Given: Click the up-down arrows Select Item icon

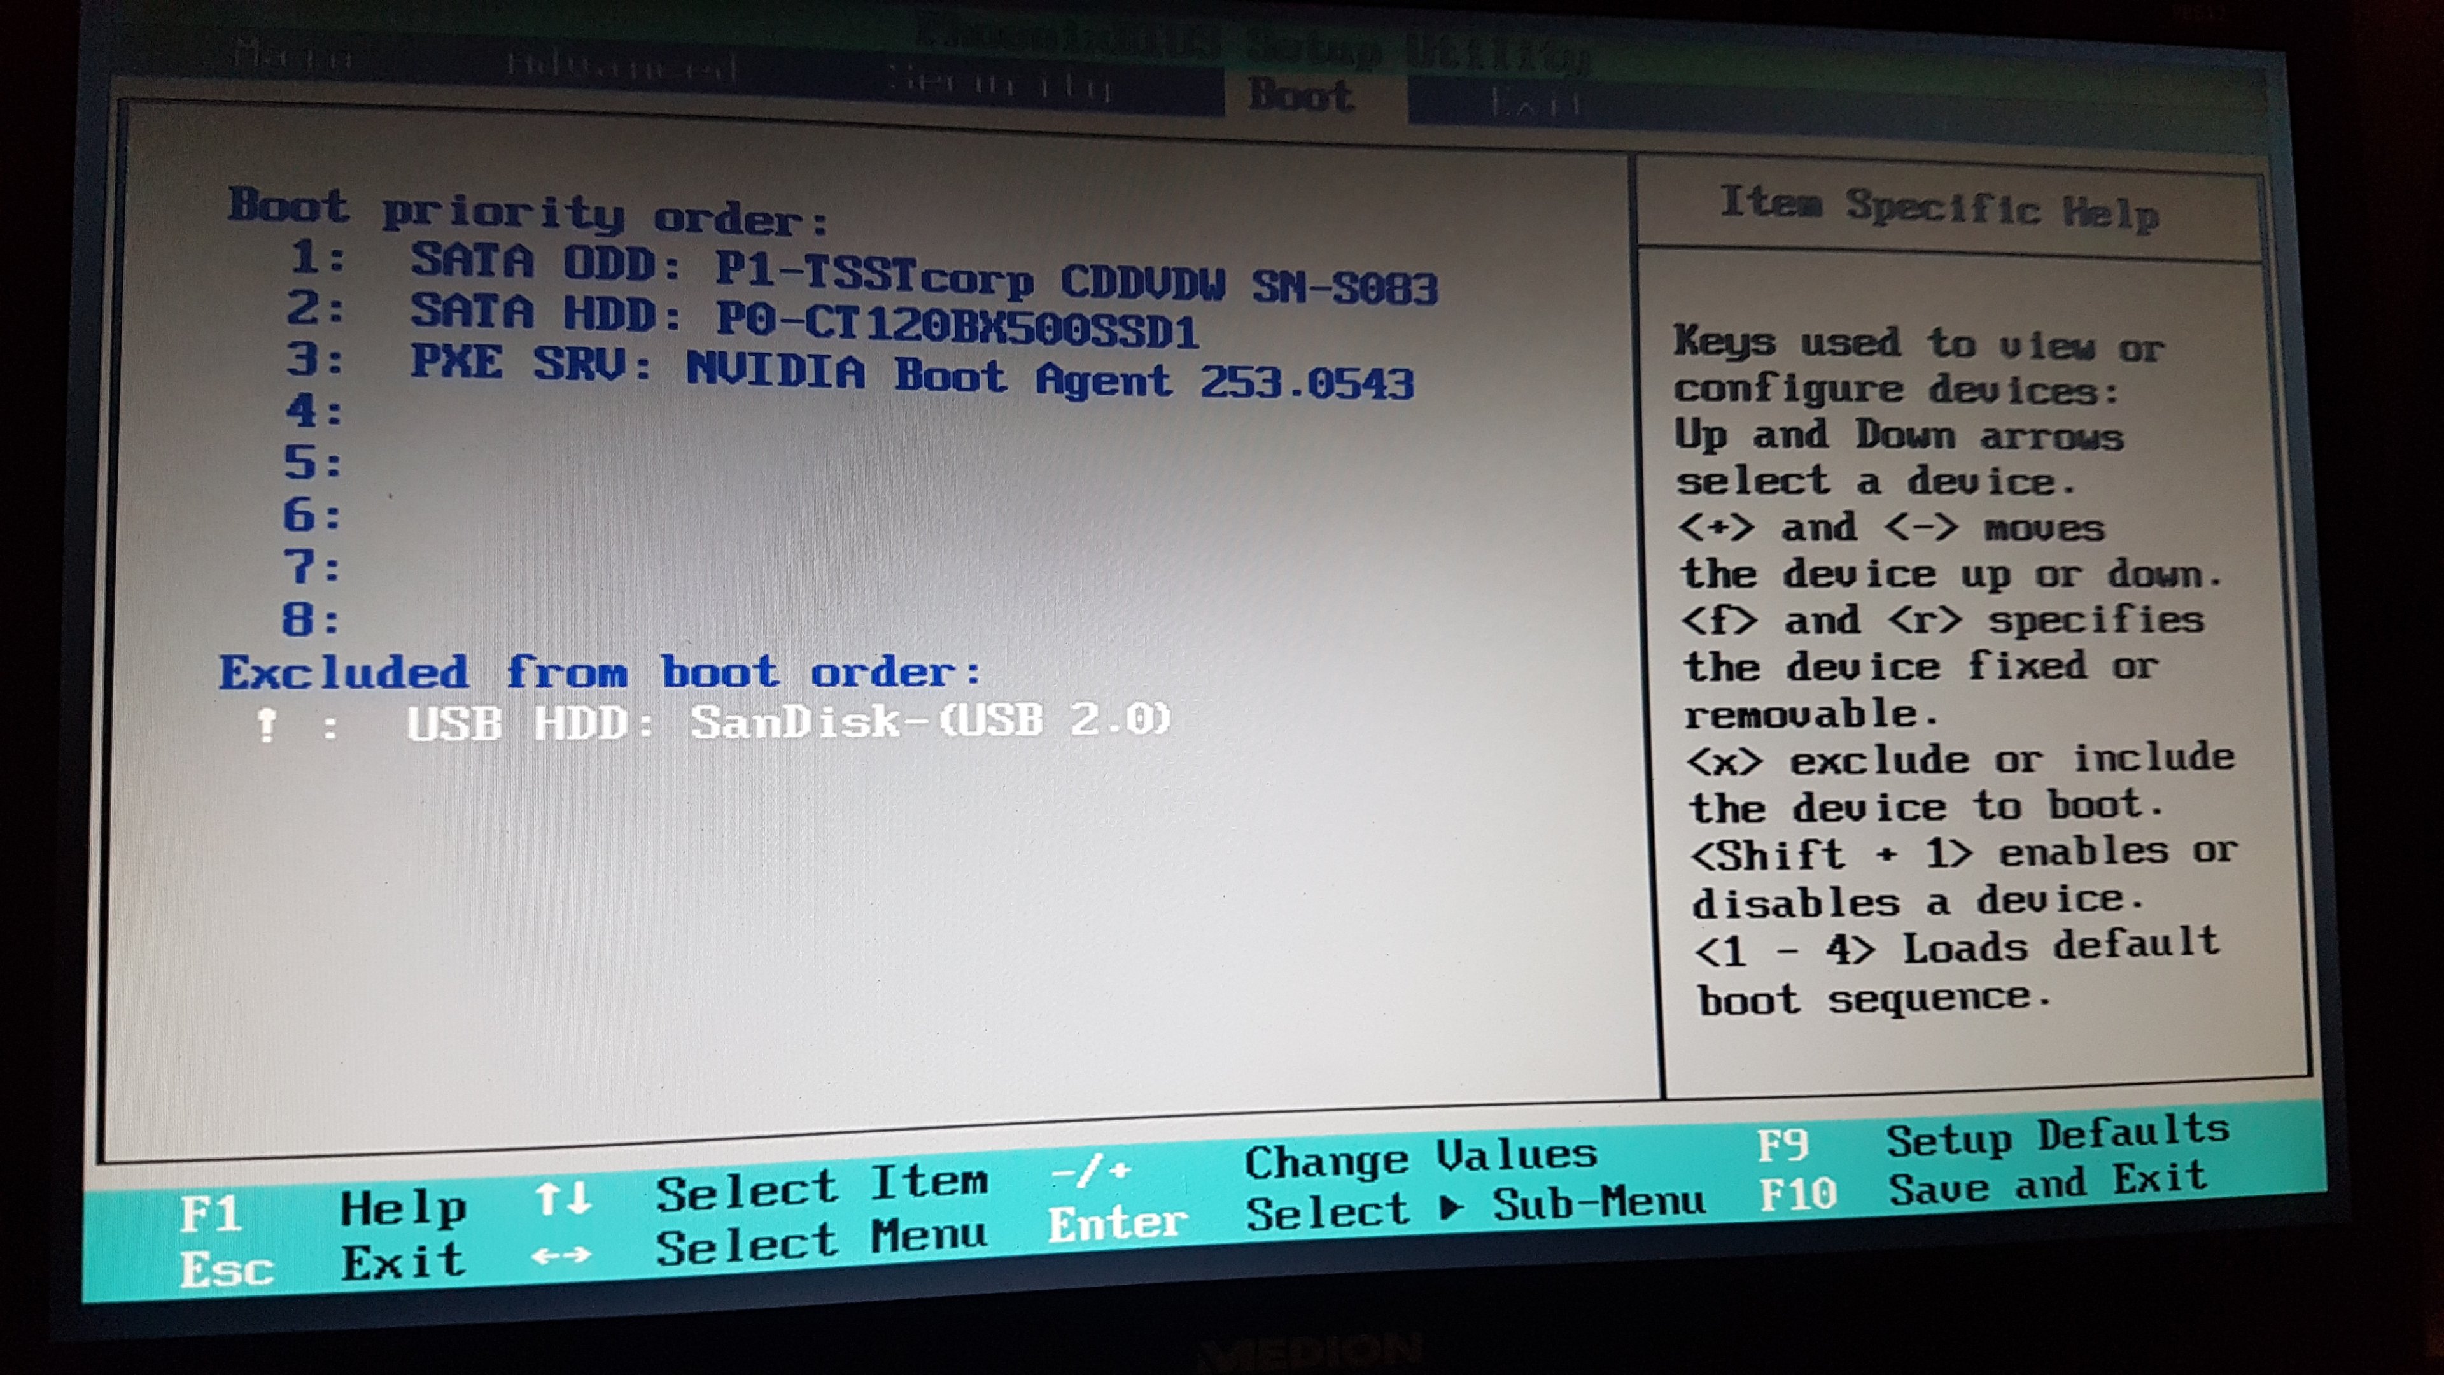Looking at the screenshot, I should (x=563, y=1197).
